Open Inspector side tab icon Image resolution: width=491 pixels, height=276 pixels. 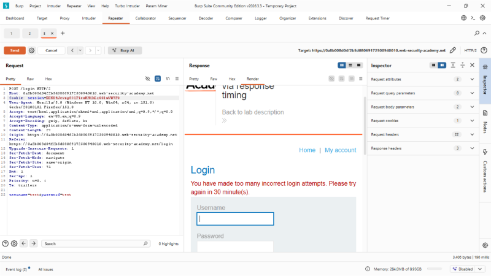click(x=485, y=67)
